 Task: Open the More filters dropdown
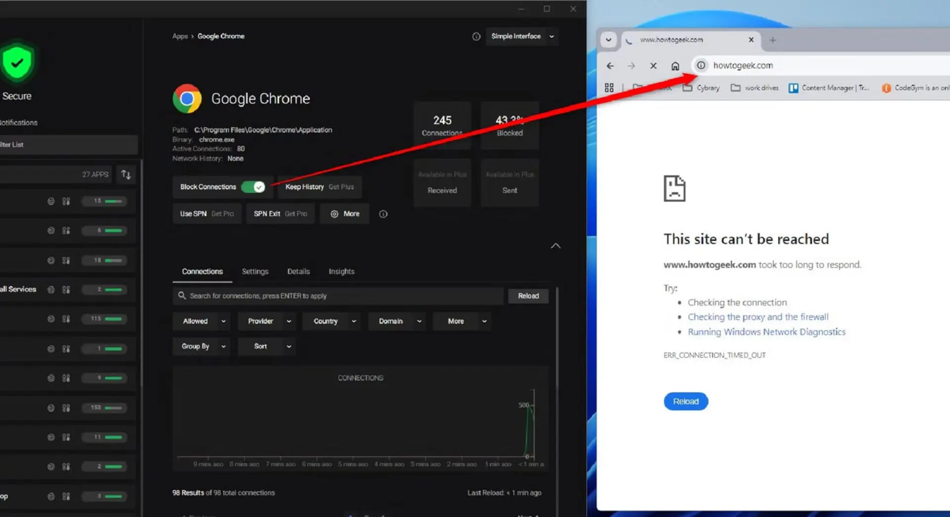[x=462, y=321]
